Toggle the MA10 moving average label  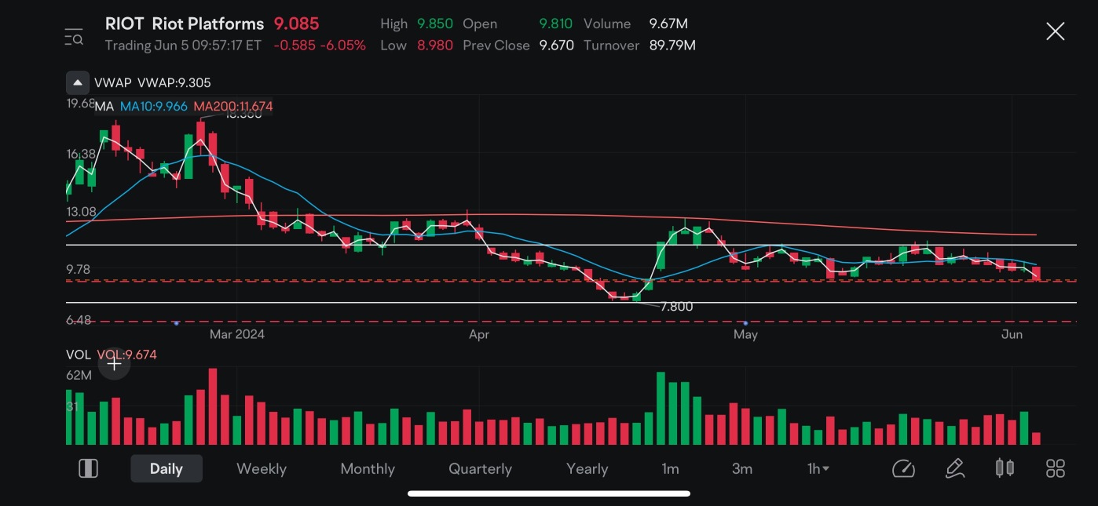pyautogui.click(x=154, y=106)
